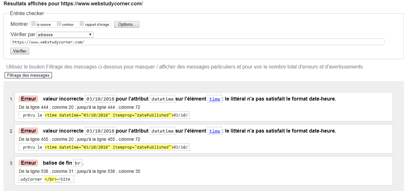Click the "balise de fin" message text
This screenshot has width=404, height=191.
tap(57, 163)
